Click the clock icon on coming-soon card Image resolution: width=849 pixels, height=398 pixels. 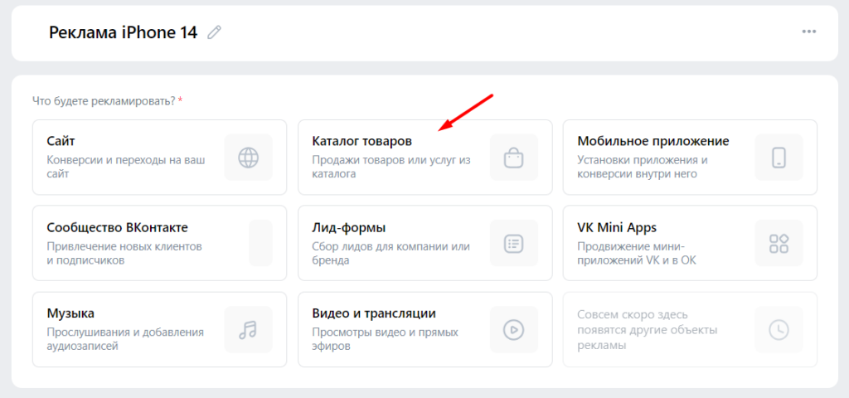click(779, 329)
